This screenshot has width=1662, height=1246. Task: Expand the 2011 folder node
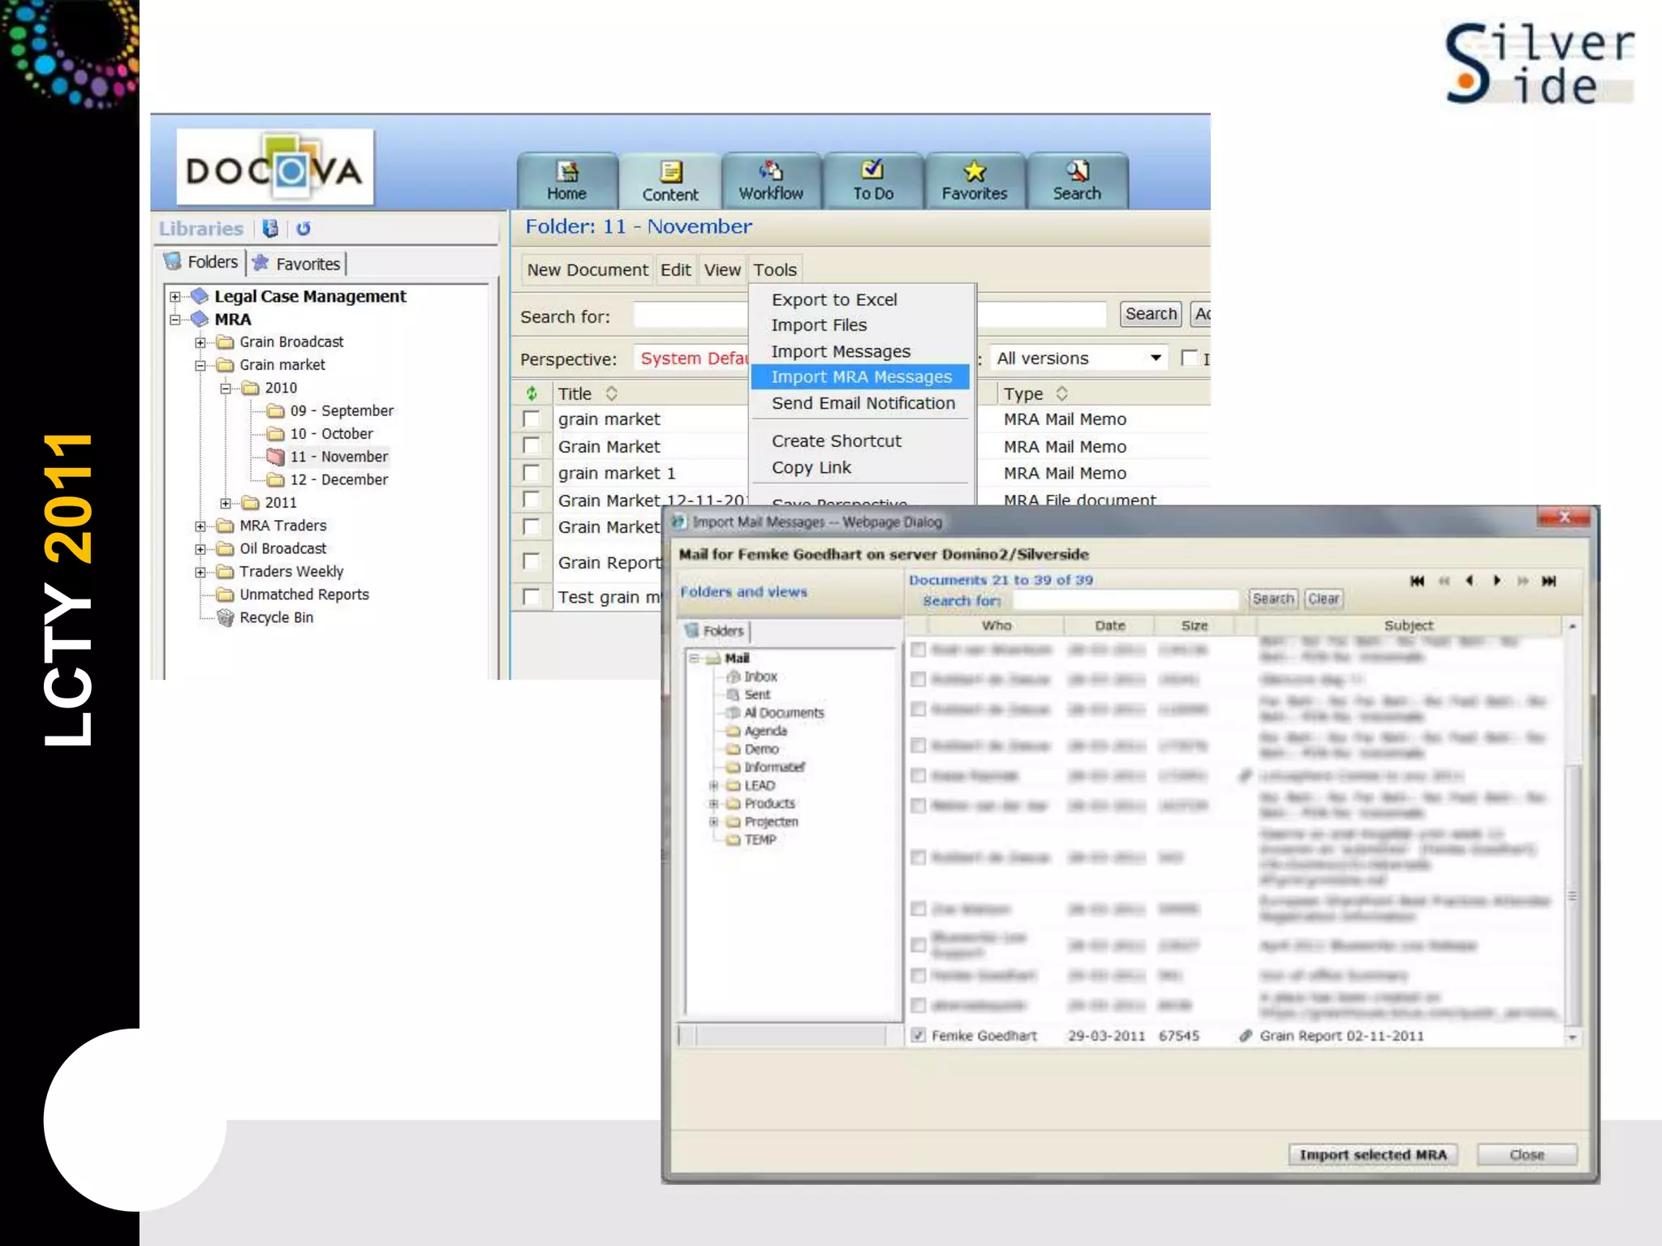point(226,503)
